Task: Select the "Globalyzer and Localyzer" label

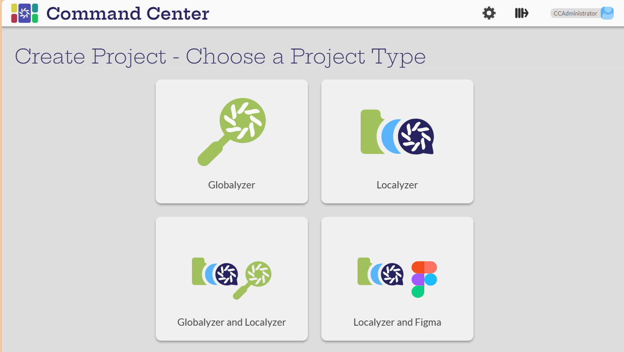Action: [231, 322]
